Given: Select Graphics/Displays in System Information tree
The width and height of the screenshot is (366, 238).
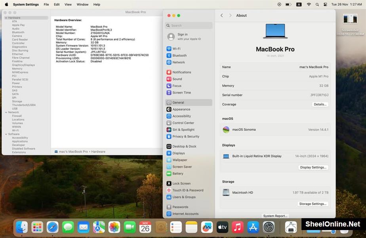Looking at the screenshot, I should coord(23,65).
